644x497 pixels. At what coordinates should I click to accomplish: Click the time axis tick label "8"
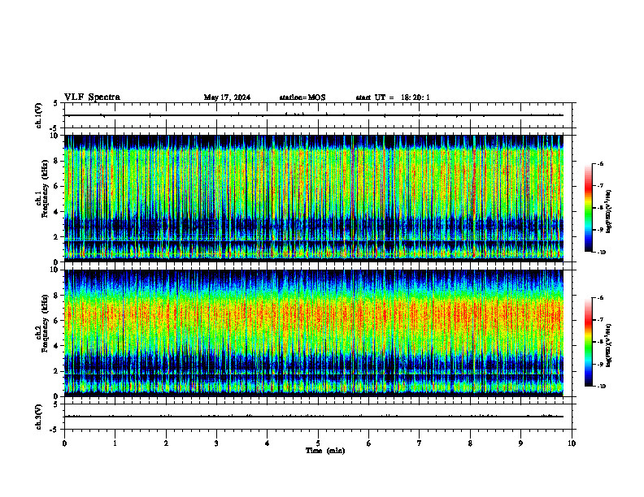[470, 443]
